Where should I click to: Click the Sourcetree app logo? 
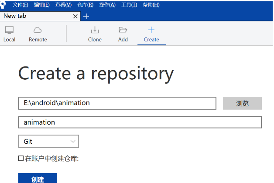(x=3, y=5)
